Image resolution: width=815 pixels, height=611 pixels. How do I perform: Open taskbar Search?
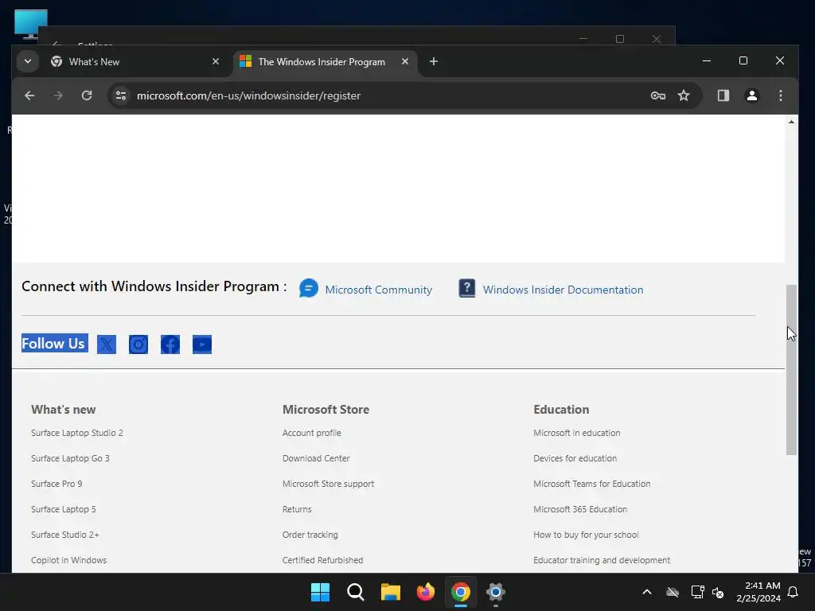pos(356,592)
